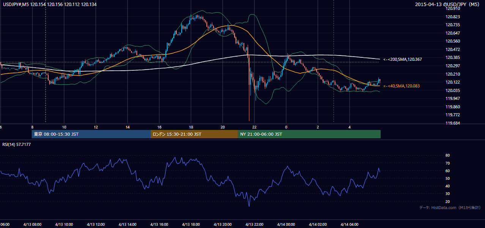Image resolution: width=485 pixels, height=228 pixels.
Task: Select the NY 21:00-06:00 JST session bar
Action: tap(309, 134)
